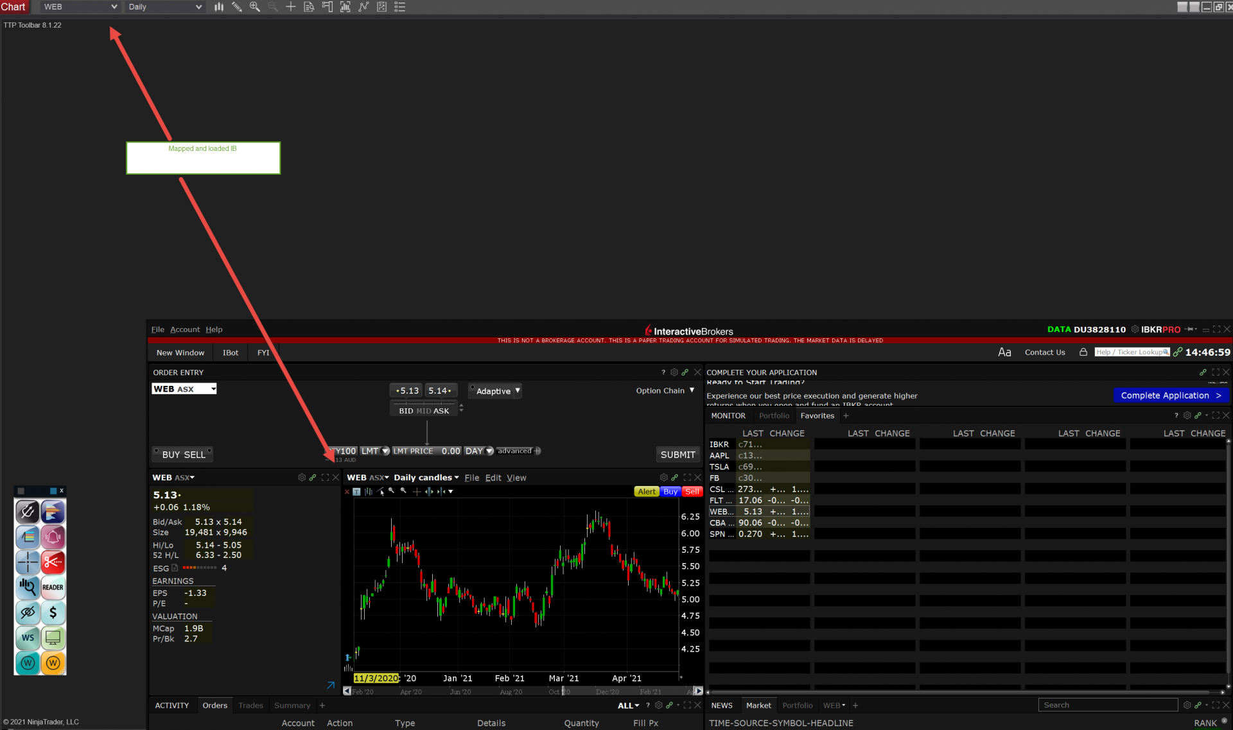Viewport: 1233px width, 730px height.
Task: Click the zoom in magnifier in chart toolbar
Action: click(x=254, y=7)
